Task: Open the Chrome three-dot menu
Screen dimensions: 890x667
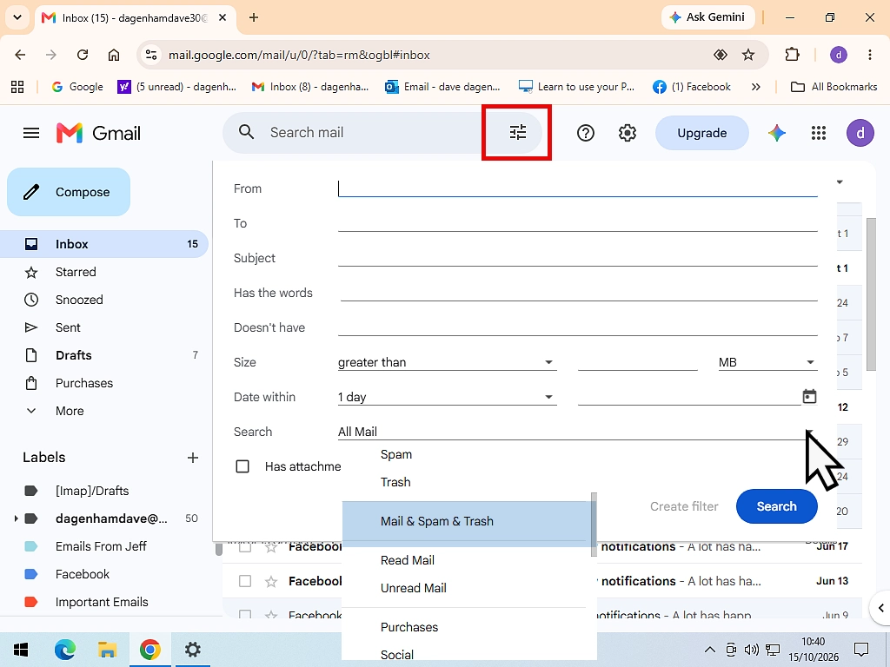Action: coord(869,55)
